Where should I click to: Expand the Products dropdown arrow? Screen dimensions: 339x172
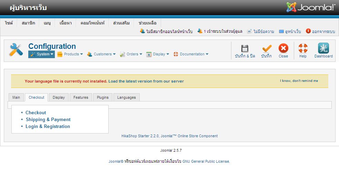pos(81,54)
